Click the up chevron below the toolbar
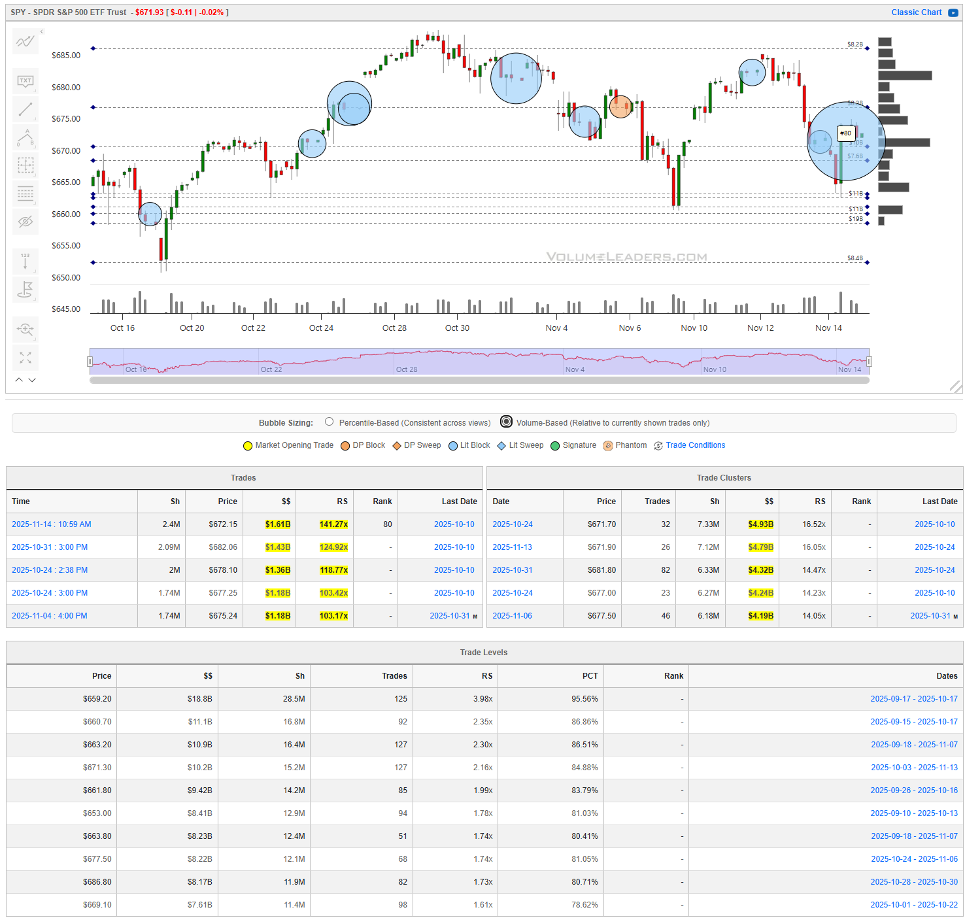Image resolution: width=965 pixels, height=918 pixels. click(x=19, y=379)
